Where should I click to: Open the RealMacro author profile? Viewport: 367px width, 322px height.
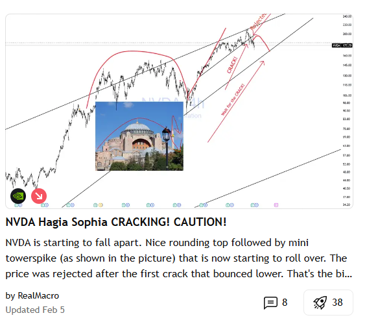(x=38, y=296)
